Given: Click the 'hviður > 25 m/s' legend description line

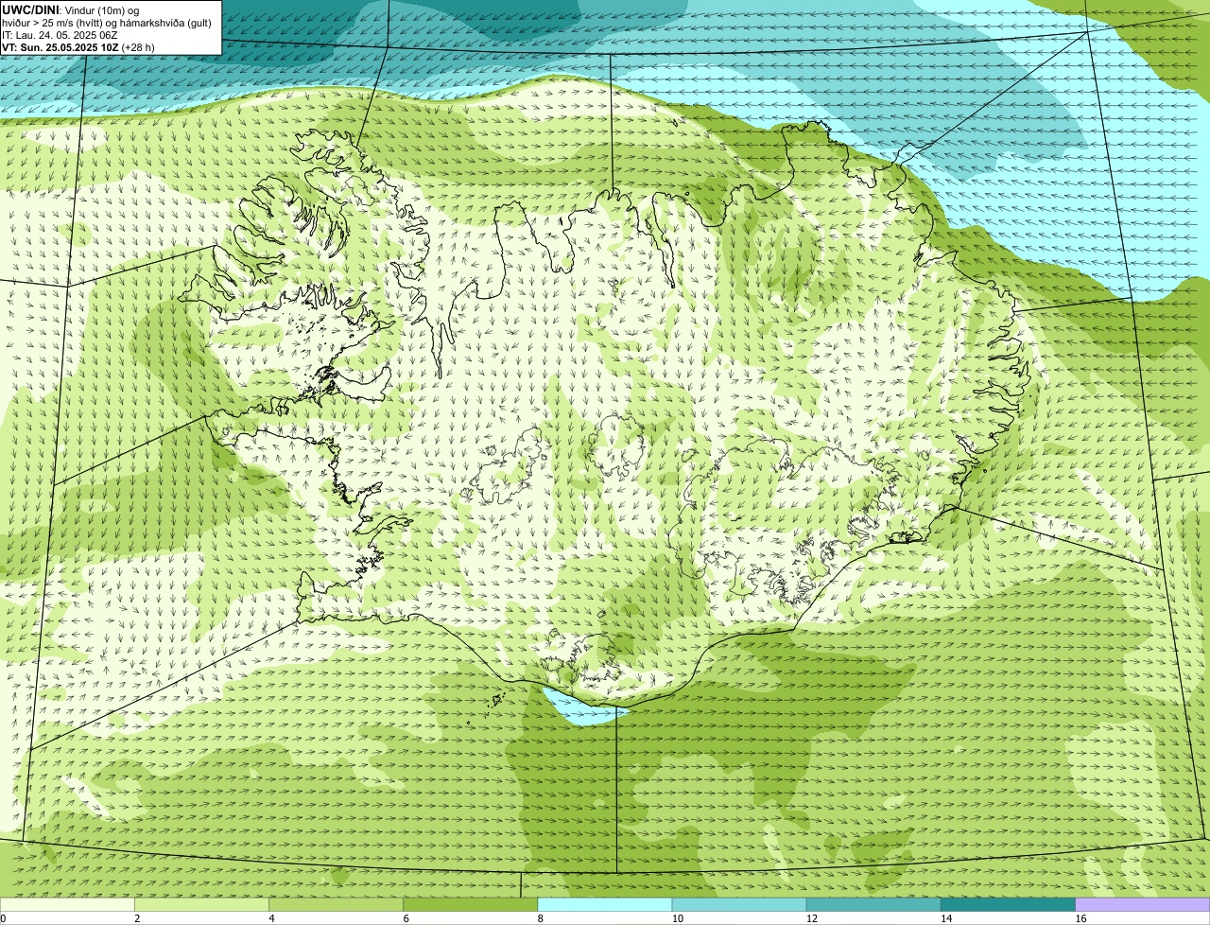Looking at the screenshot, I should tap(107, 23).
